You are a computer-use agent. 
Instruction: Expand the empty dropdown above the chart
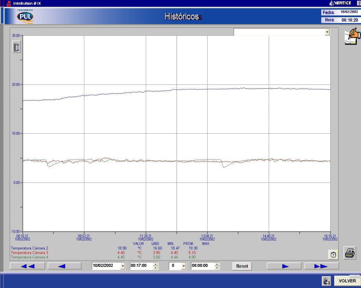coord(327,32)
